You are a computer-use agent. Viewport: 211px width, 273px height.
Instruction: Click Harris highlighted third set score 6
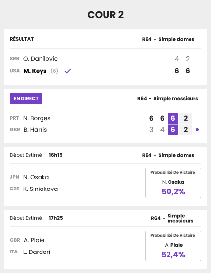(x=173, y=130)
